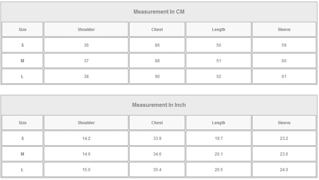
Task: Select the size S row label in the Inch table
Action: click(x=22, y=138)
